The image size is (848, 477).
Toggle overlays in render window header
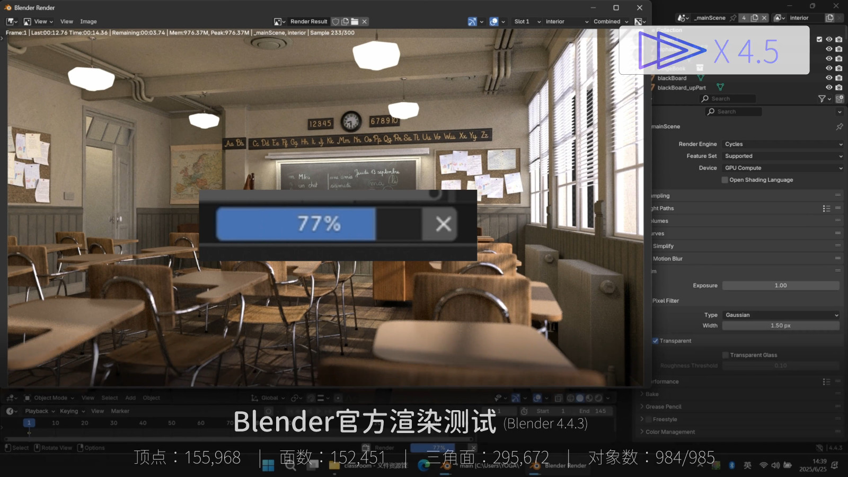pyautogui.click(x=494, y=22)
